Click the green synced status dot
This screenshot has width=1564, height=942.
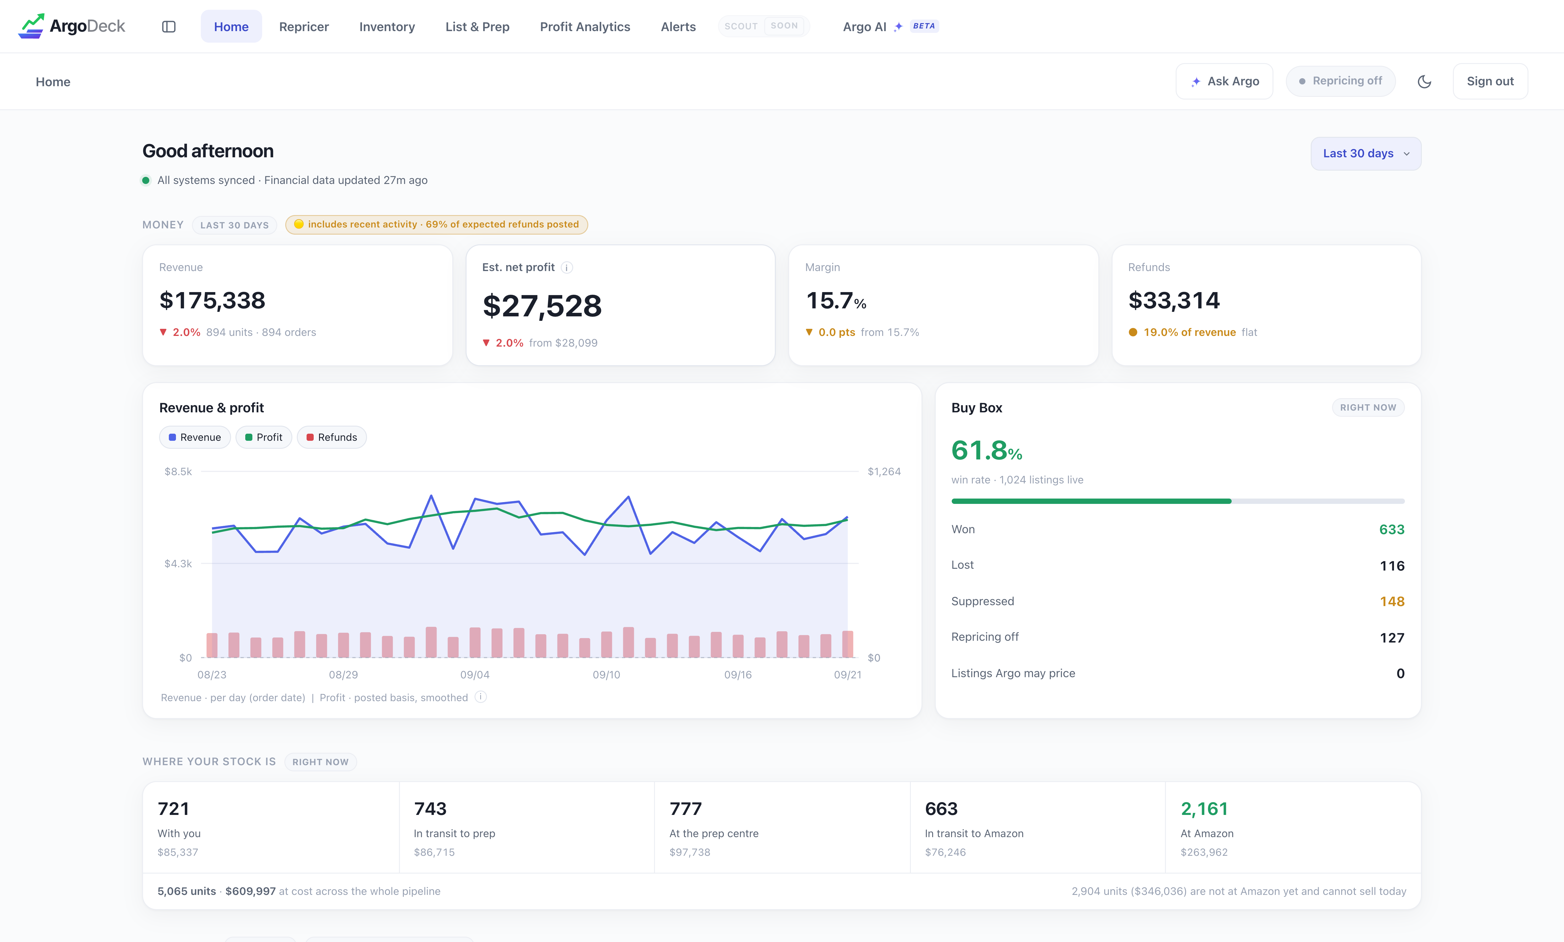[146, 180]
